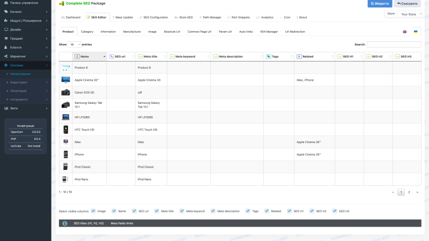This screenshot has width=429, height=241.
Task: Click the SEO H3 column code icon
Action: pyautogui.click(x=397, y=57)
